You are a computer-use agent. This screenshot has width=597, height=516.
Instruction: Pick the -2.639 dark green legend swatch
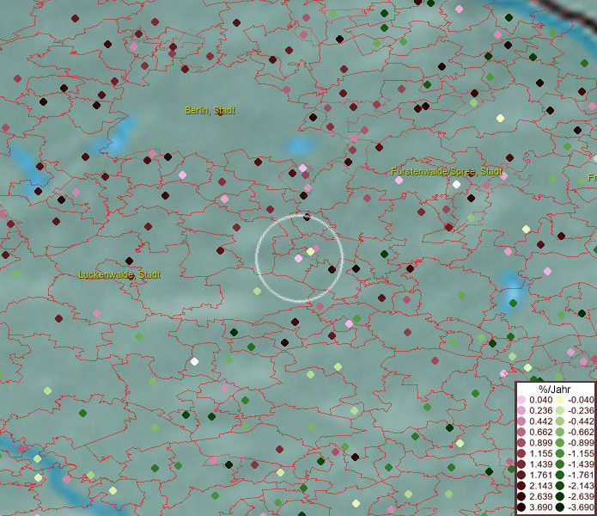tap(560, 496)
